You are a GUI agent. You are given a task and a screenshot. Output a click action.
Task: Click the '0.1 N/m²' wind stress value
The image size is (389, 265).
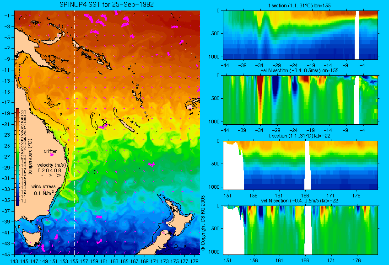point(44,193)
